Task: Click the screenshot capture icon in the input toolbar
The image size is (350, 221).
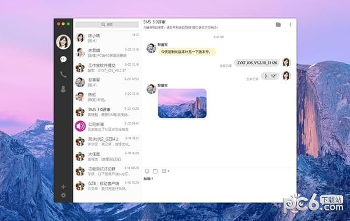Action: [x=164, y=171]
